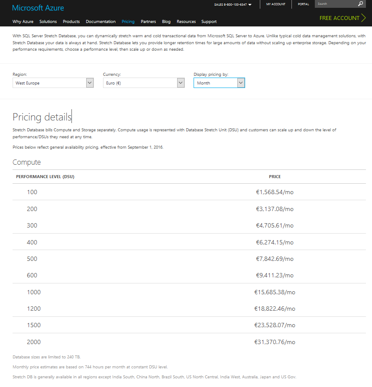The height and width of the screenshot is (387, 372).
Task: Open the Documentation menu item
Action: tap(100, 22)
